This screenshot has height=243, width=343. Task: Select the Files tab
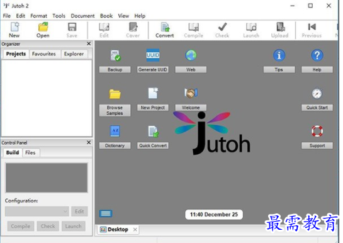(x=30, y=152)
